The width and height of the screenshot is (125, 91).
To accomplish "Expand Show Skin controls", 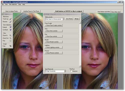I will coord(53,31).
